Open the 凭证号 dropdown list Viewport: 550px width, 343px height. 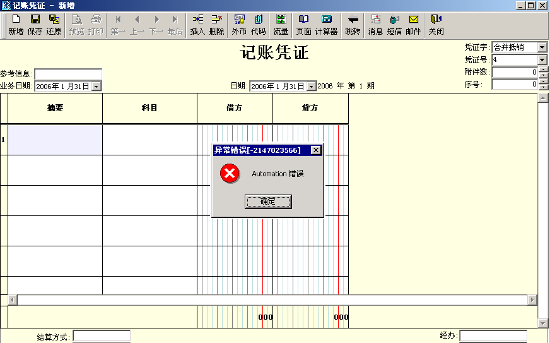pos(542,59)
